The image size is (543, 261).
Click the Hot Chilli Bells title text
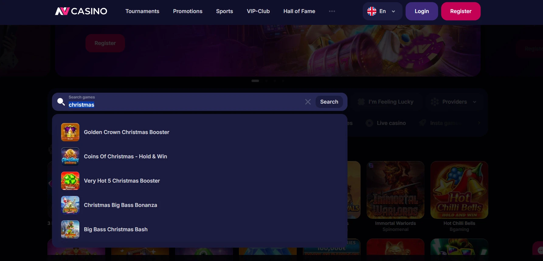coord(459,223)
